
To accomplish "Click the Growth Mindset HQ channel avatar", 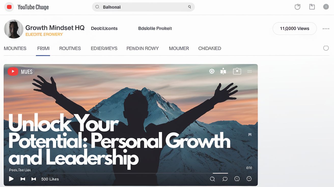I will point(14,29).
